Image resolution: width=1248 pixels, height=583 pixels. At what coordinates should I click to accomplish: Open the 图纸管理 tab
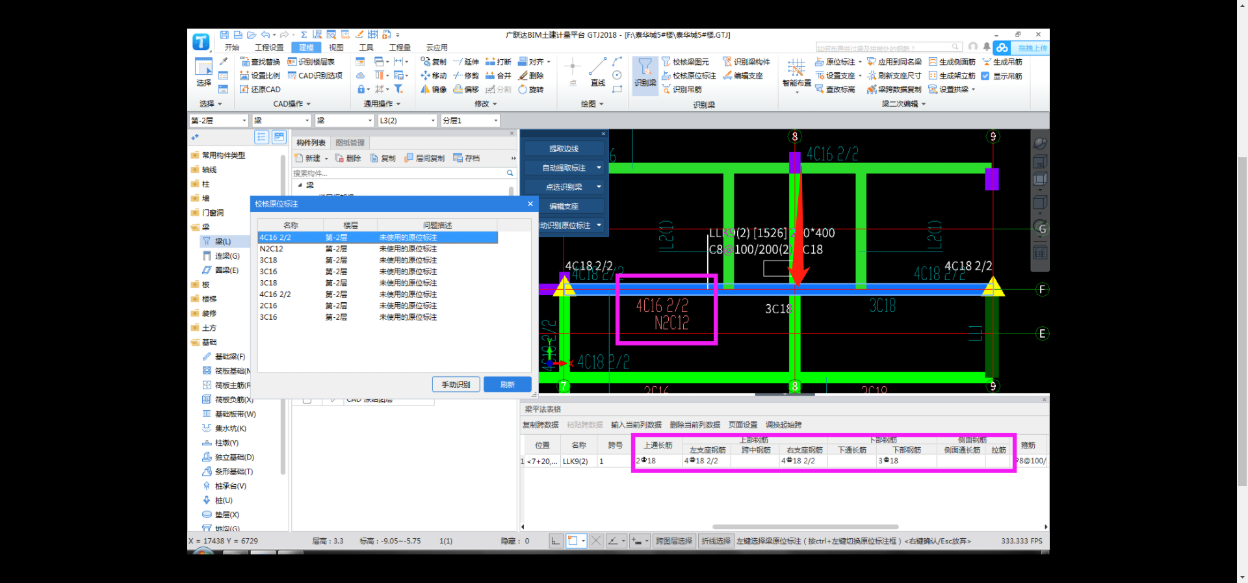[350, 142]
